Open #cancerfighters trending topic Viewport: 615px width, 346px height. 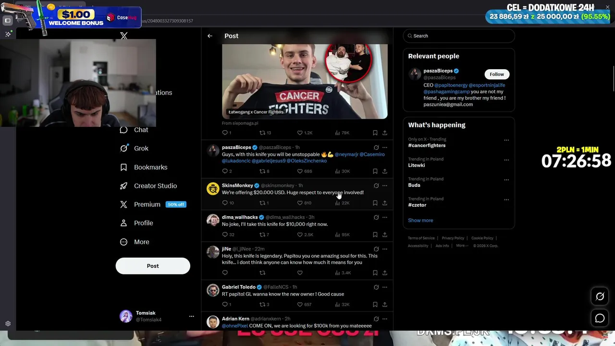tap(427, 146)
